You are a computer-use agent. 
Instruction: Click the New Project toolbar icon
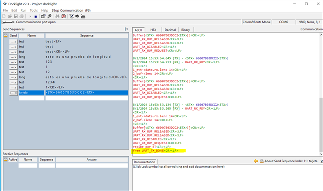point(4,16)
